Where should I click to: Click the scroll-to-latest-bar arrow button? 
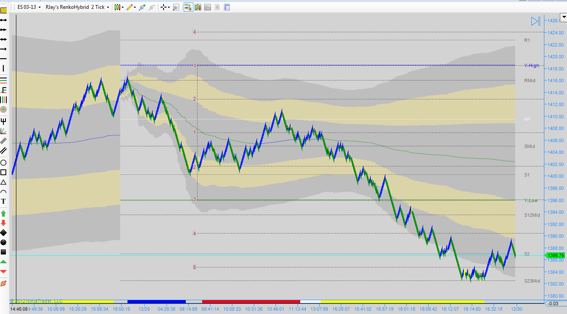click(x=535, y=21)
